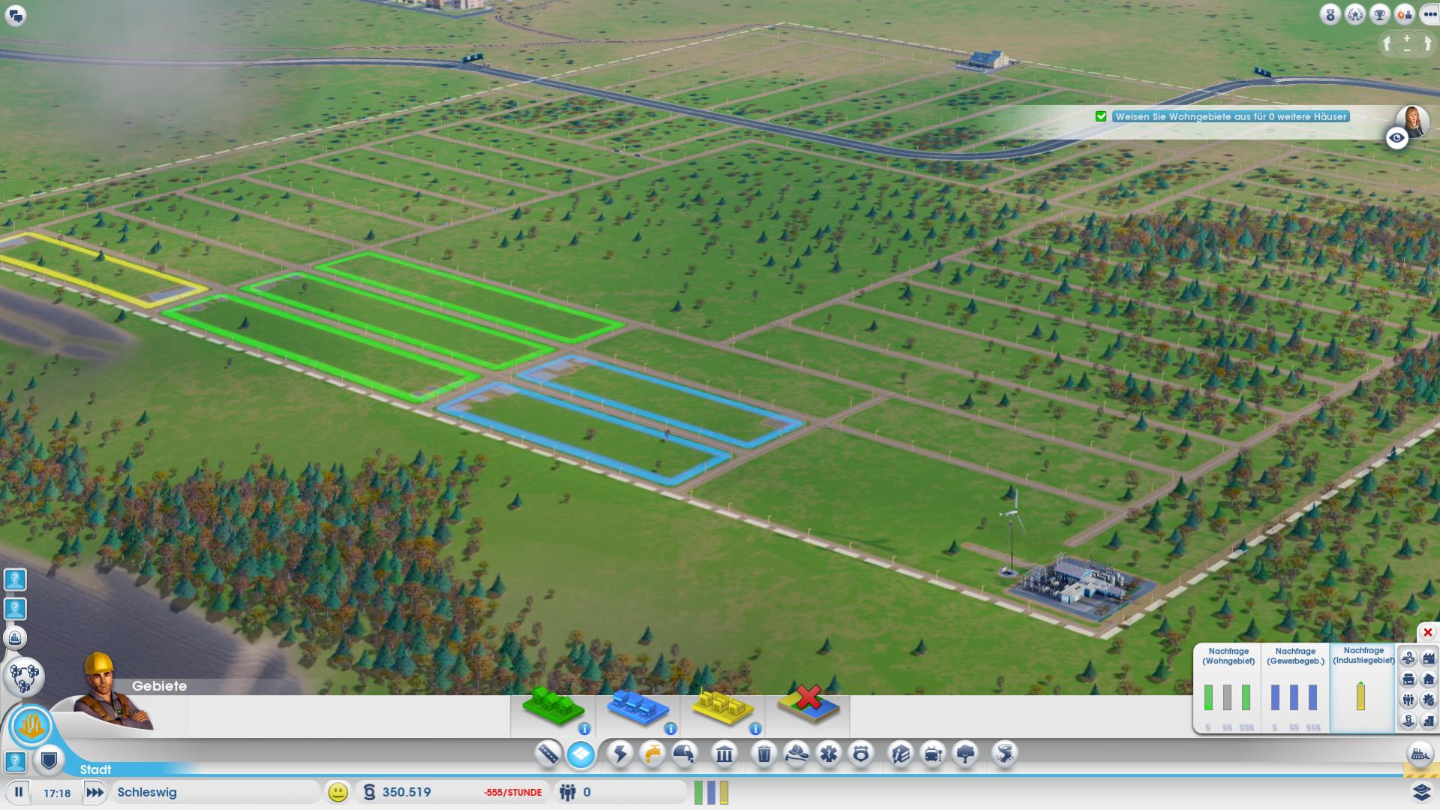This screenshot has width=1440, height=810.
Task: Select the blue commercial zone tool
Action: click(638, 707)
